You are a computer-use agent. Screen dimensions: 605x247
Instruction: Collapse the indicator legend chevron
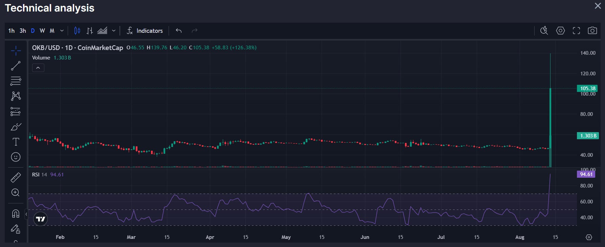[x=38, y=68]
